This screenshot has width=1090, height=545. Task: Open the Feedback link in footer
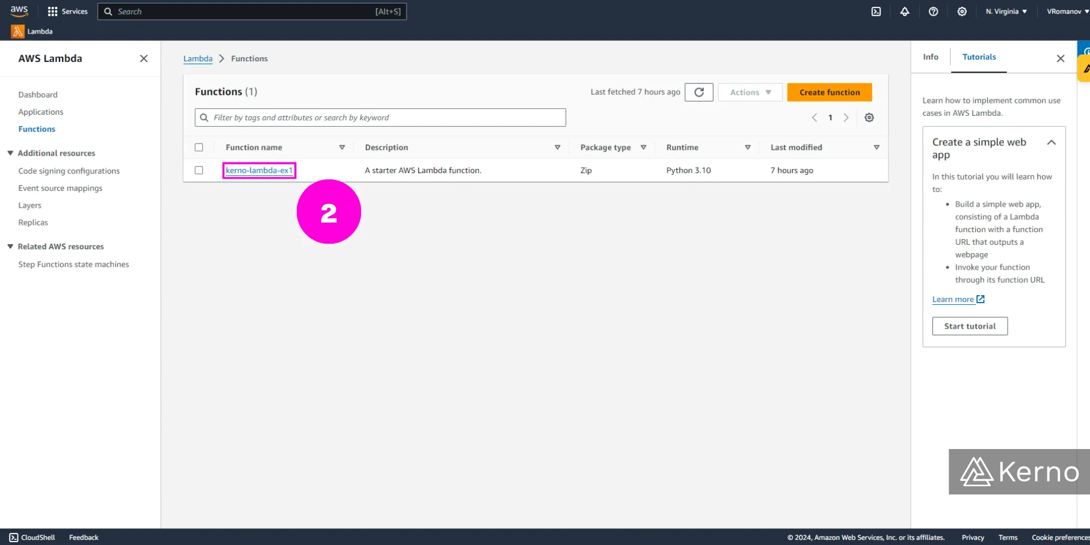(x=83, y=537)
